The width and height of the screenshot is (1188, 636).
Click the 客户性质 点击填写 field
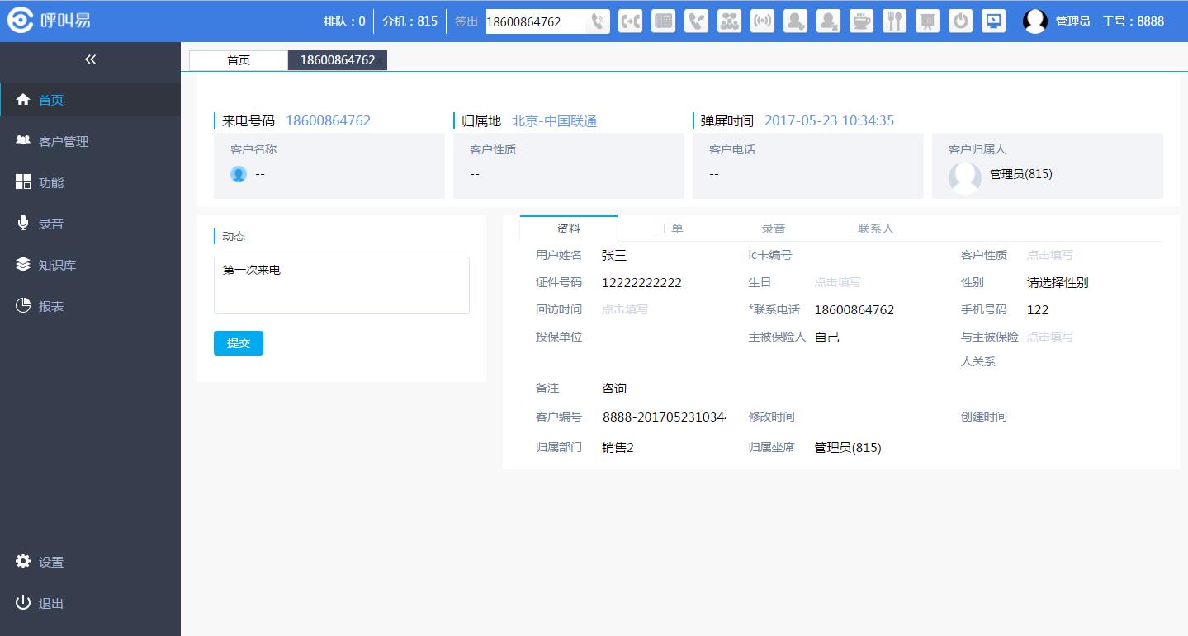coord(1050,255)
